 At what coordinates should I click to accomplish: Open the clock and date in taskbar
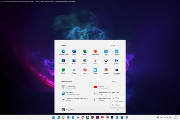click(175, 117)
